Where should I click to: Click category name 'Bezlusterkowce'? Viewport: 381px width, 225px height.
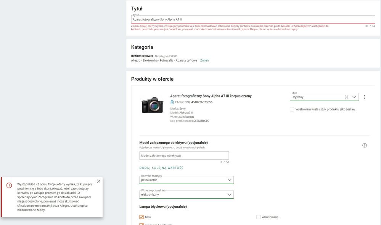click(142, 56)
